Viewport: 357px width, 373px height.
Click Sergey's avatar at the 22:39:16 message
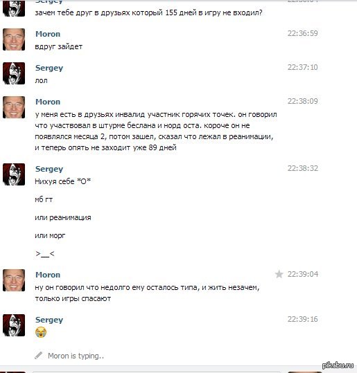tap(14, 325)
